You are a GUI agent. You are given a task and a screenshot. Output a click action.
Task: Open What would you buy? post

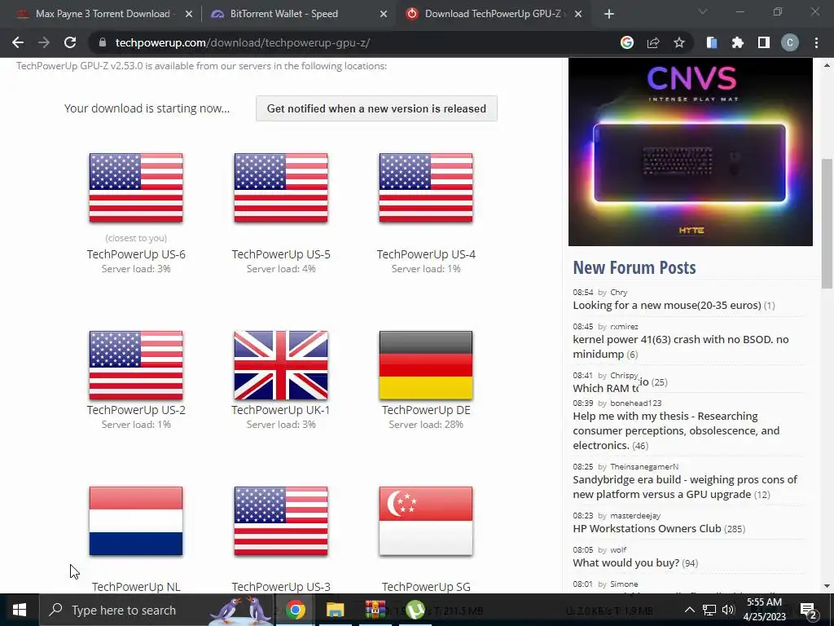point(626,562)
